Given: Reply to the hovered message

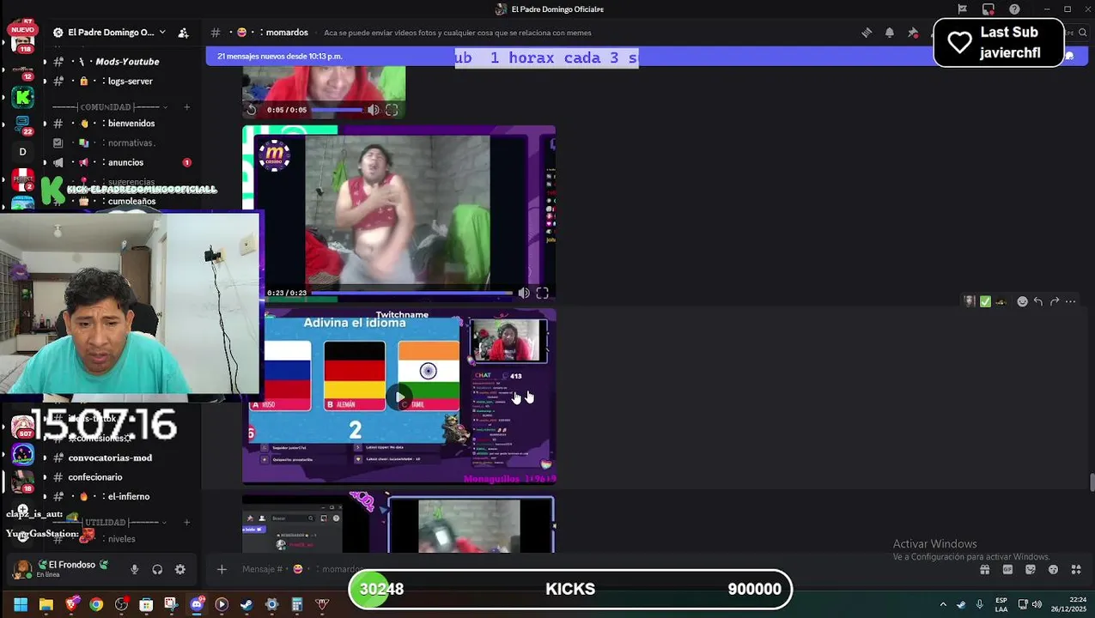Looking at the screenshot, I should coord(1038,301).
